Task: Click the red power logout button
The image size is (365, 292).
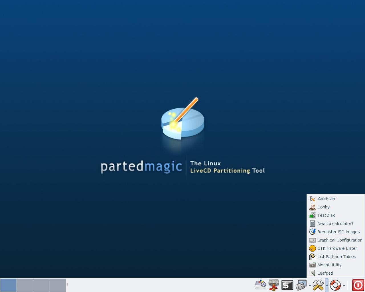Action: pyautogui.click(x=358, y=285)
